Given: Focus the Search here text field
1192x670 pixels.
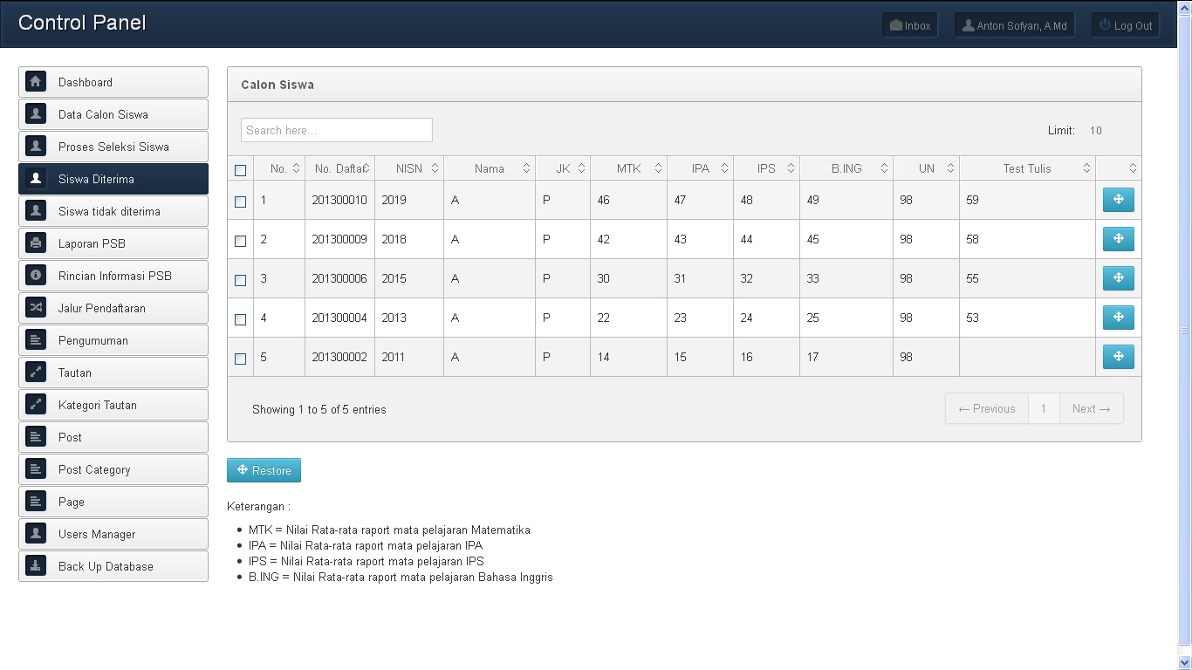Looking at the screenshot, I should (336, 130).
